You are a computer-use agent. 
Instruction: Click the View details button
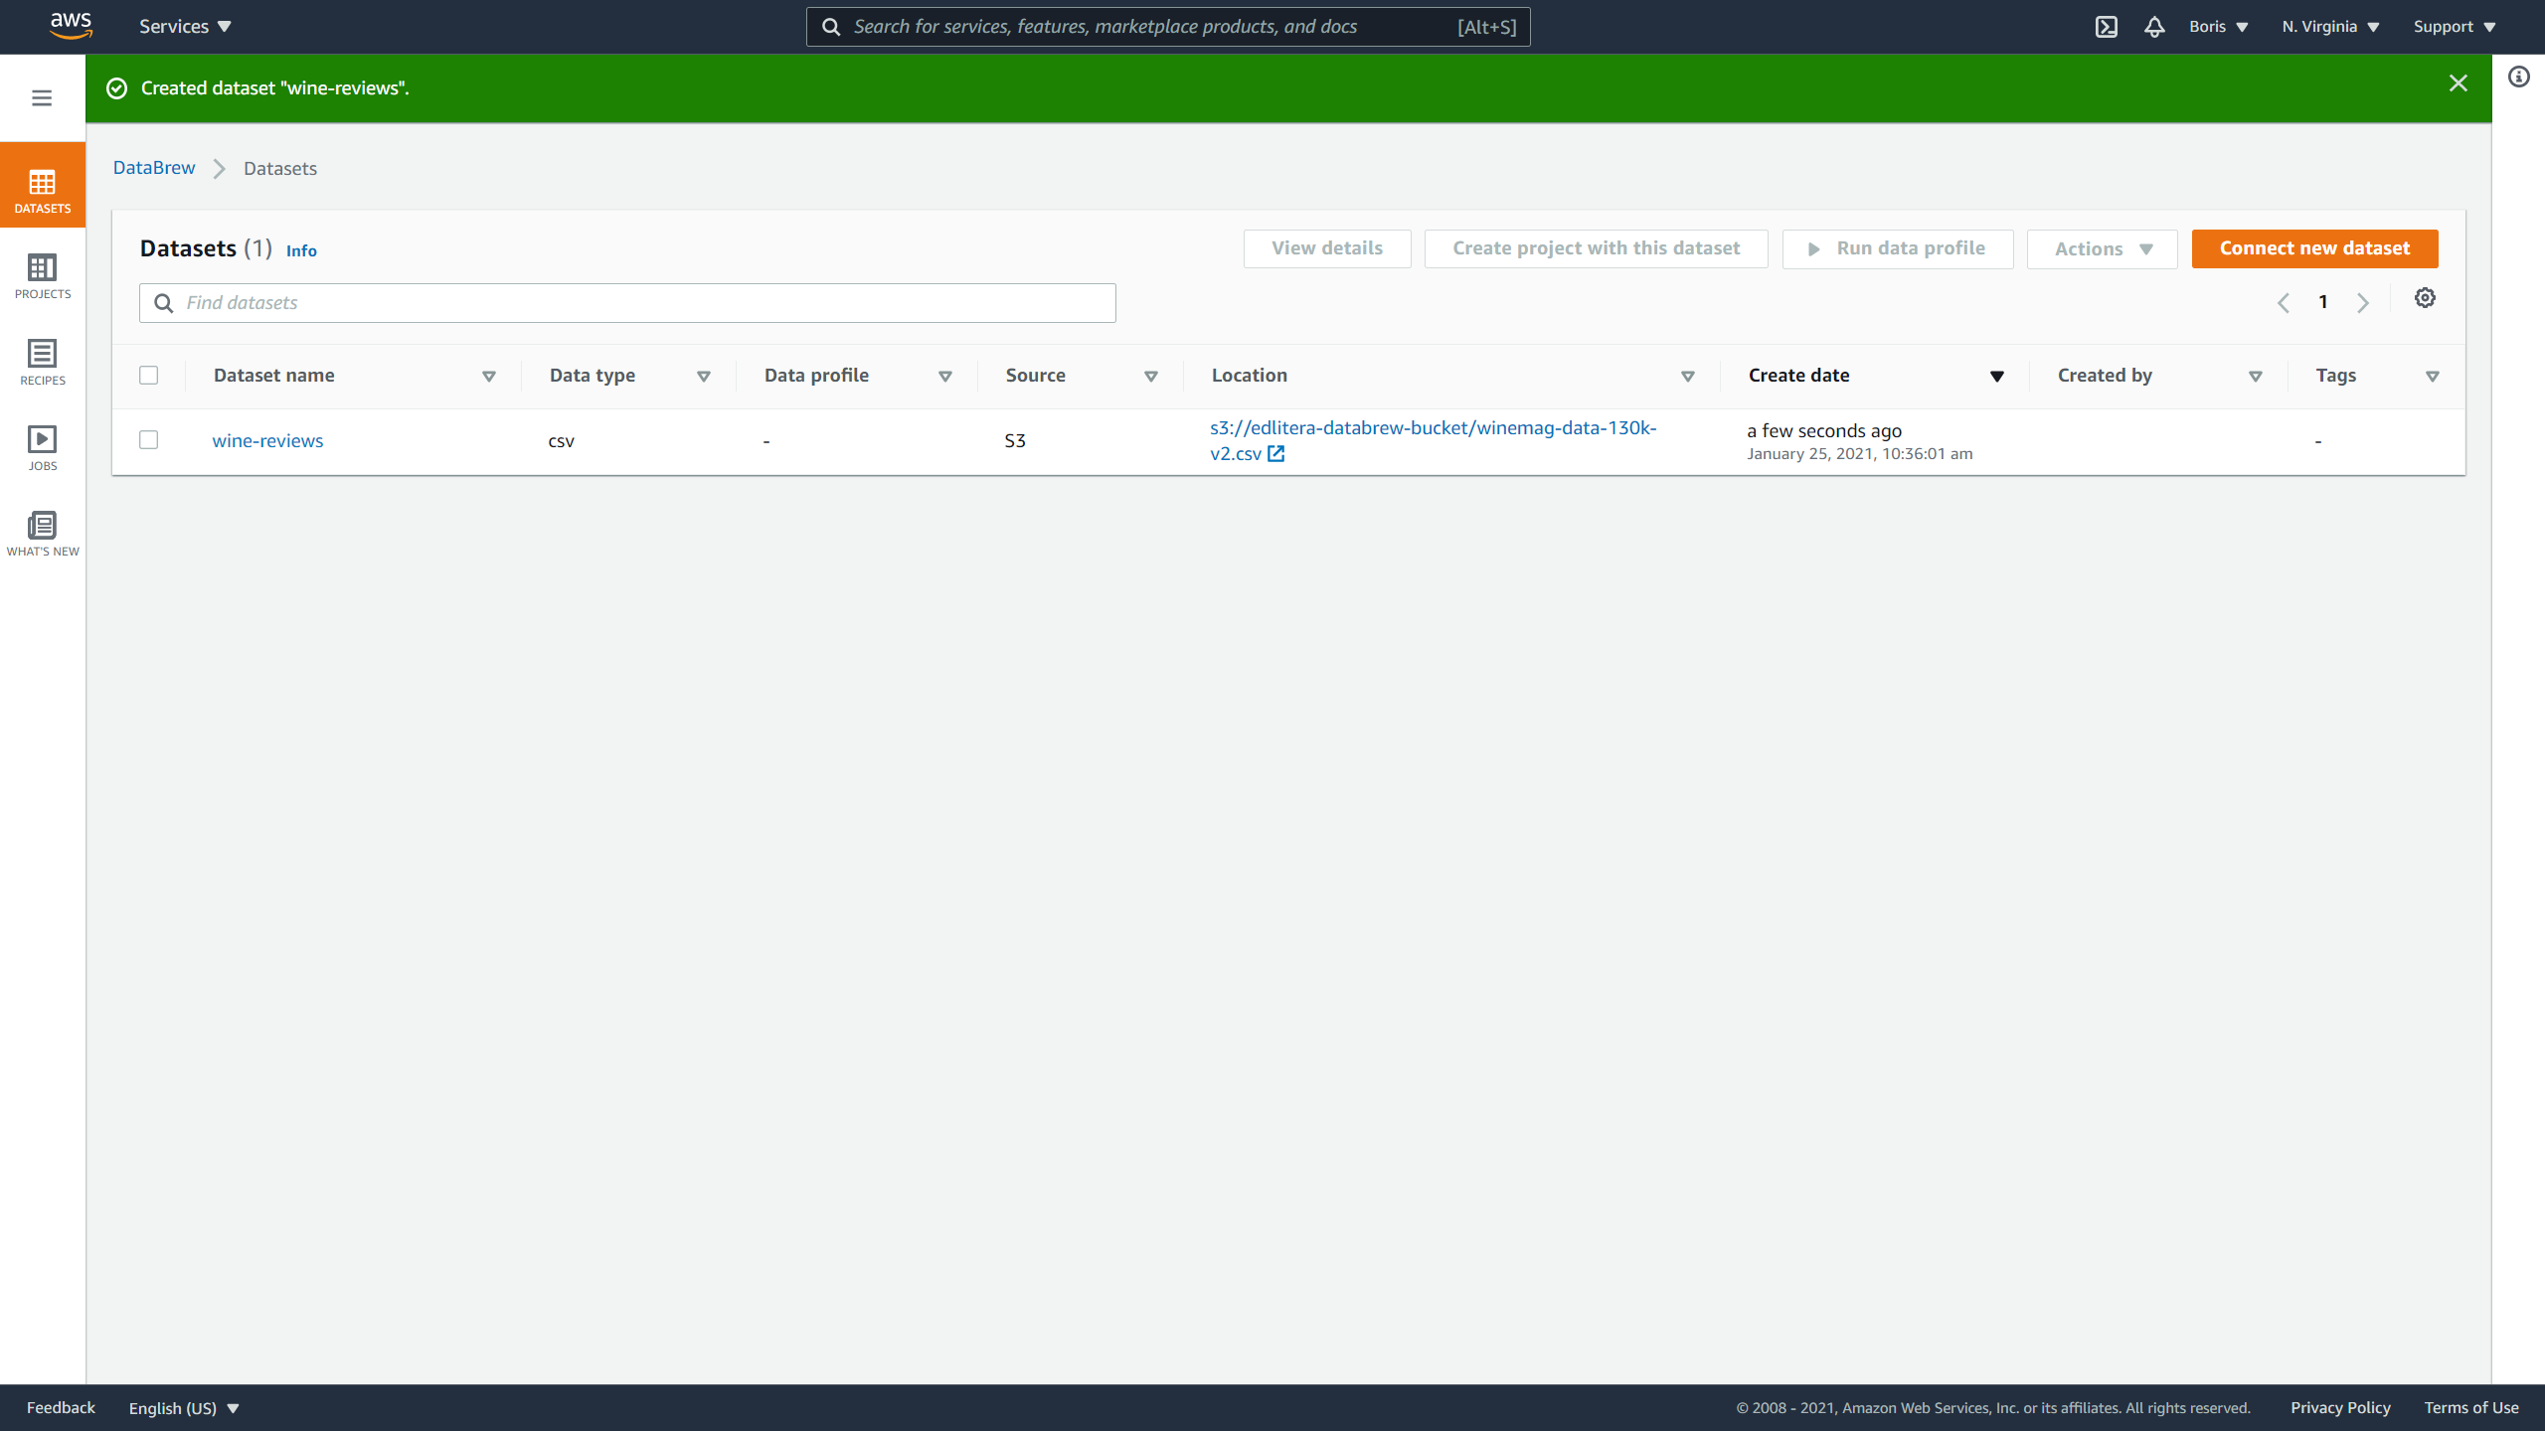[1327, 248]
